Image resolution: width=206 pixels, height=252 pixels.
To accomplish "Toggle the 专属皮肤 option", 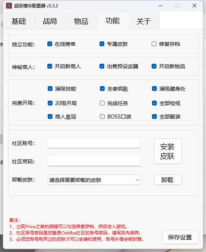I will click(102, 44).
